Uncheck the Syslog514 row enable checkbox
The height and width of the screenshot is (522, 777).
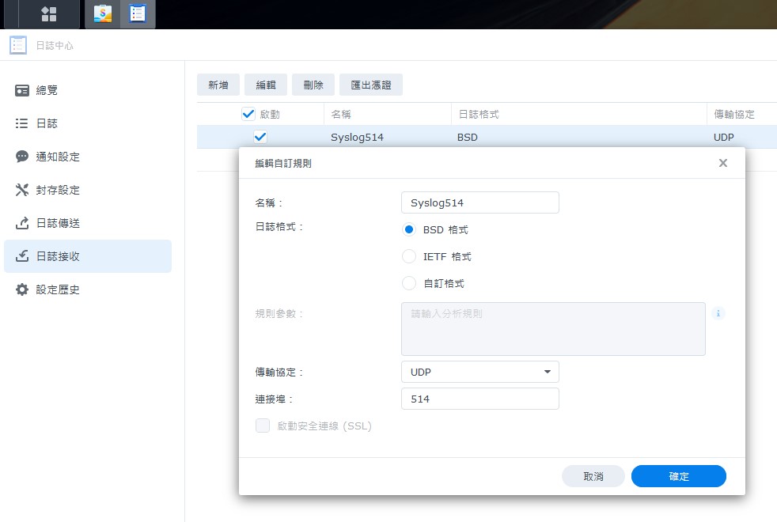click(260, 137)
